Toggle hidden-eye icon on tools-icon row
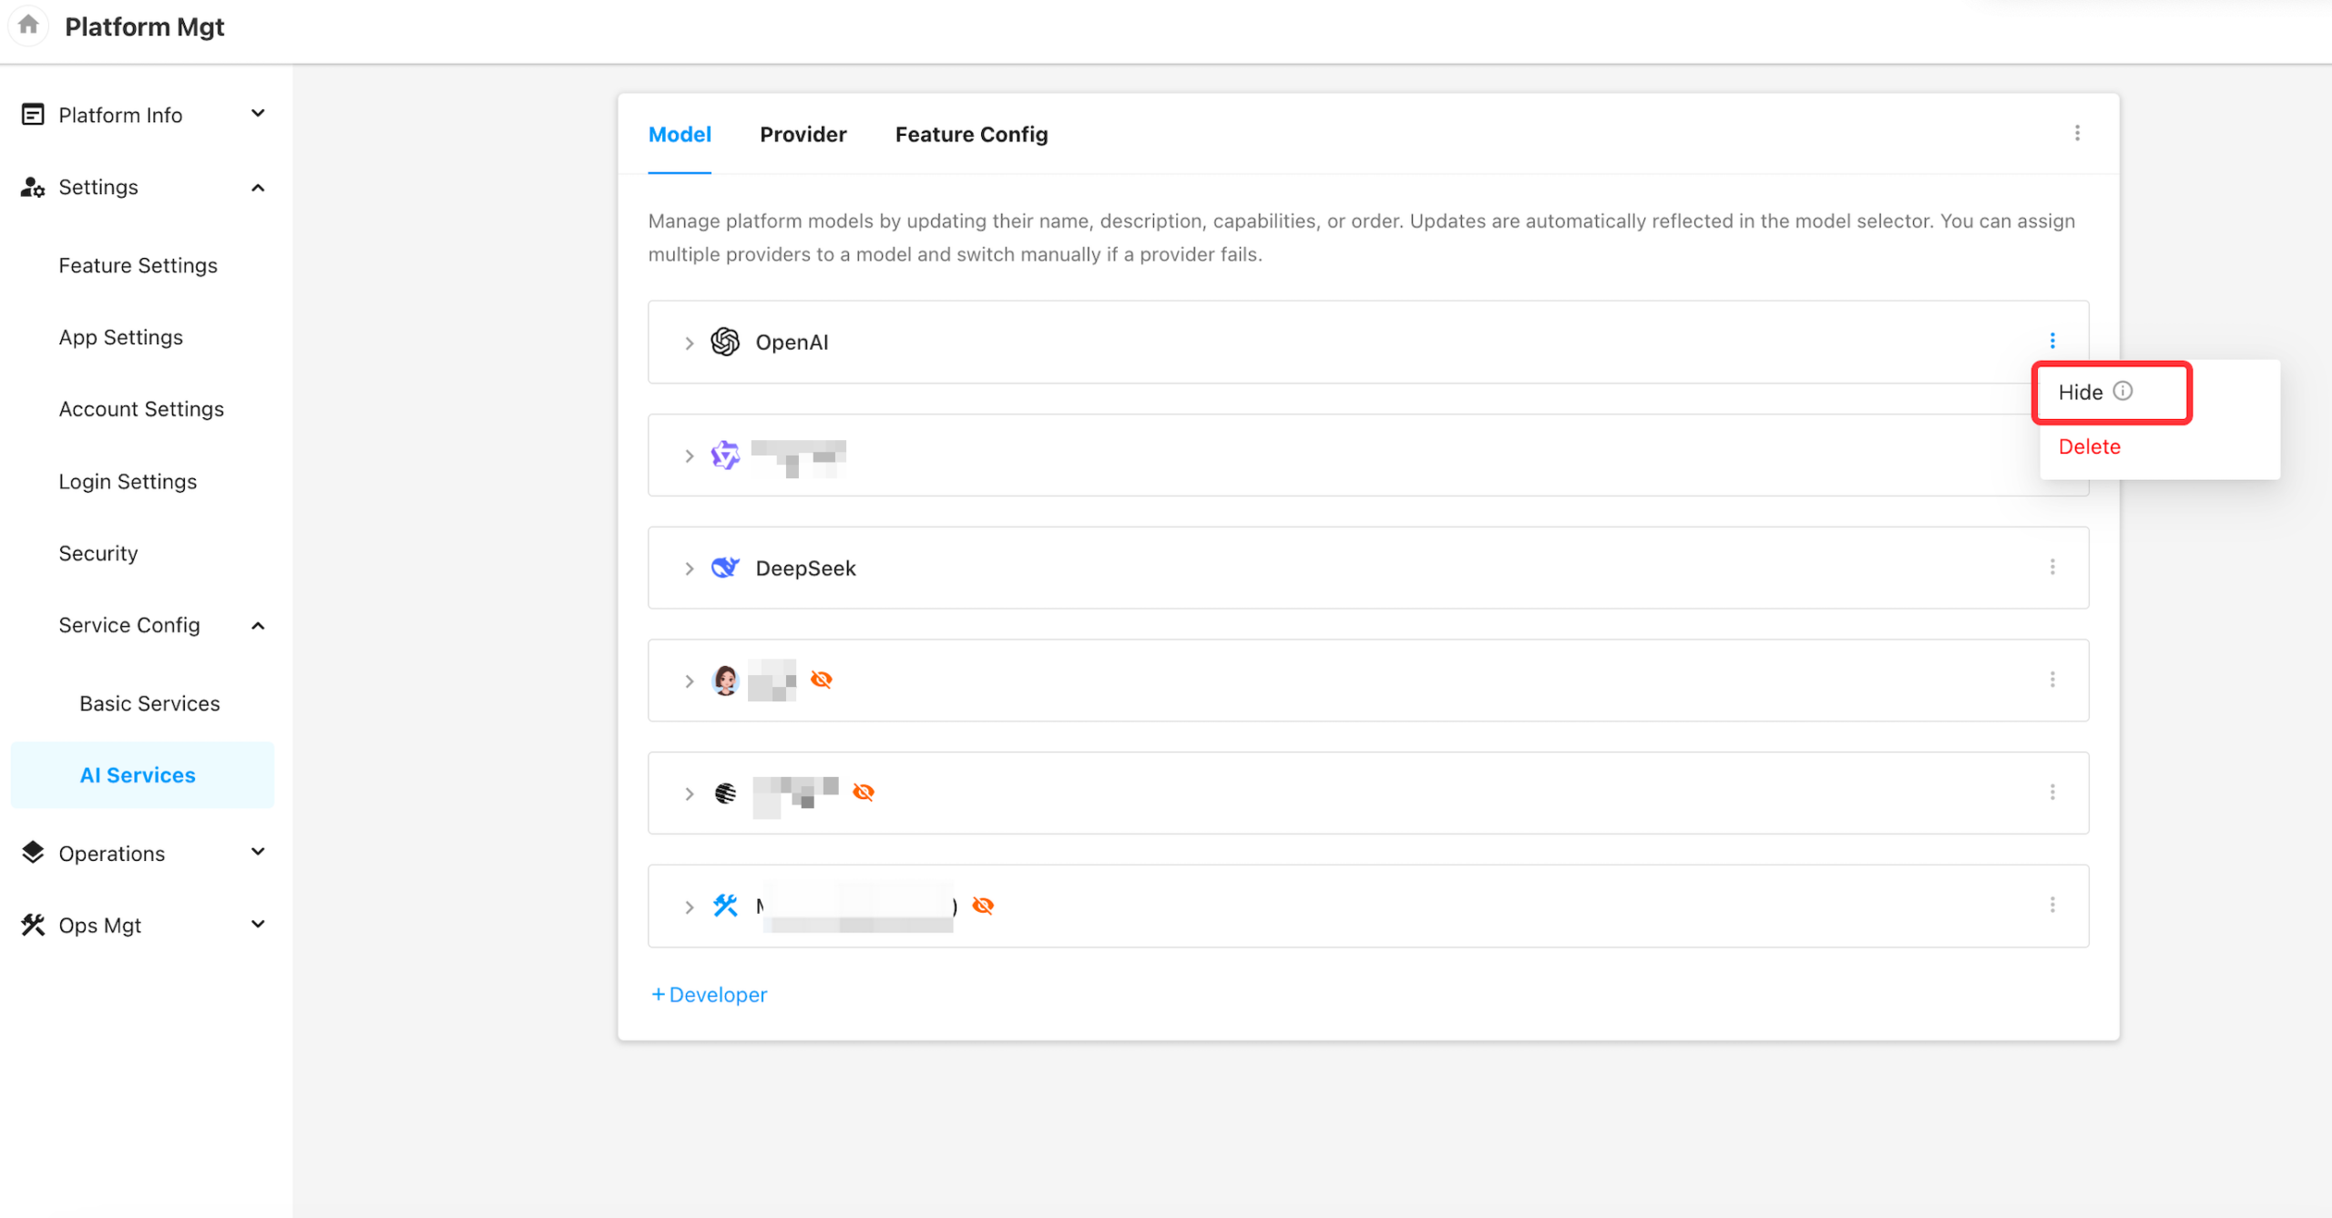 click(982, 906)
